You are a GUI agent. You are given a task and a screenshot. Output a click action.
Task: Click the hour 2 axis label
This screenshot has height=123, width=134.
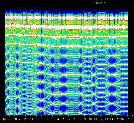(47, 119)
